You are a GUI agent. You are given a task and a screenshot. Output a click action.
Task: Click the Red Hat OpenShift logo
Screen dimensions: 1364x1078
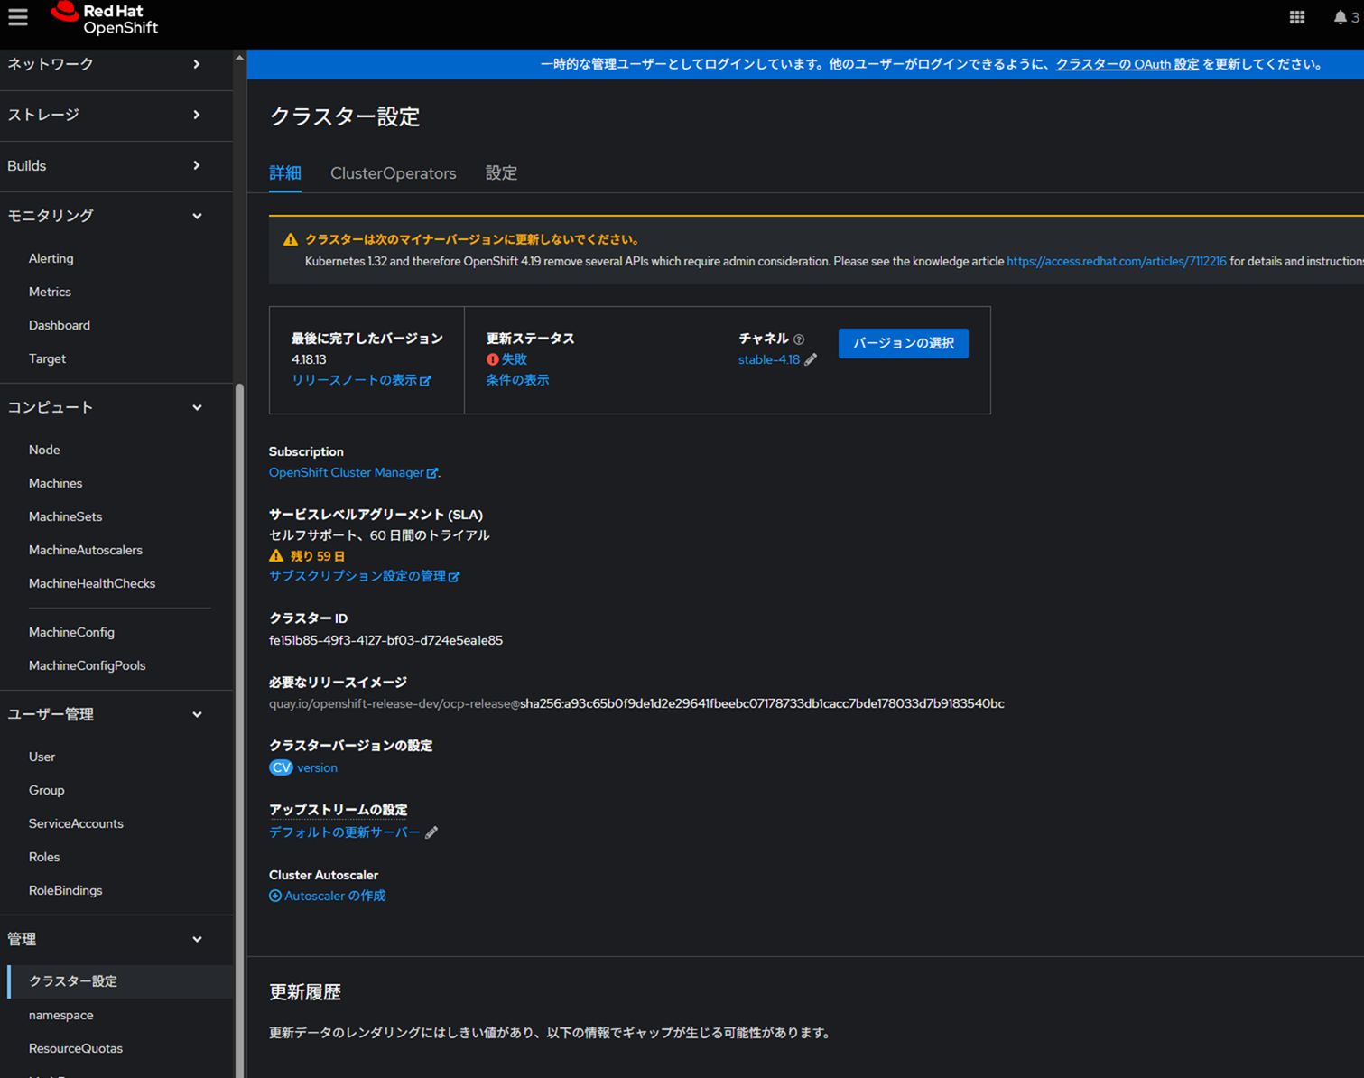coord(105,18)
